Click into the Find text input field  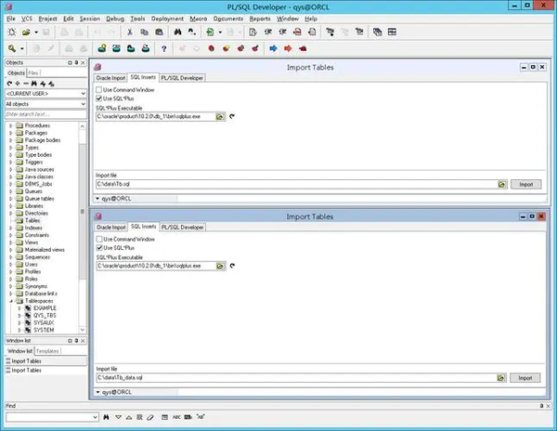coord(52,417)
